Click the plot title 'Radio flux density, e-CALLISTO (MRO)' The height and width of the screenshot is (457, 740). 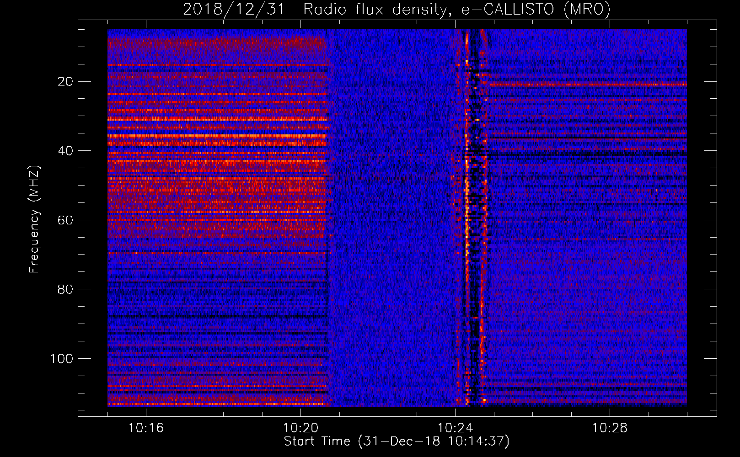click(456, 9)
